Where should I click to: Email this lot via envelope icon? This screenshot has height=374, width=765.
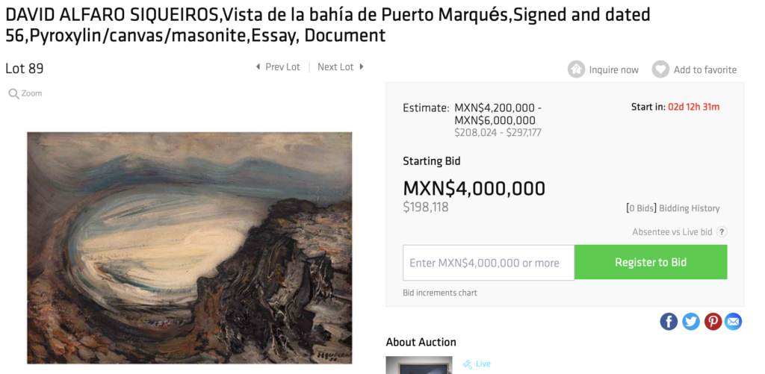[x=733, y=321]
